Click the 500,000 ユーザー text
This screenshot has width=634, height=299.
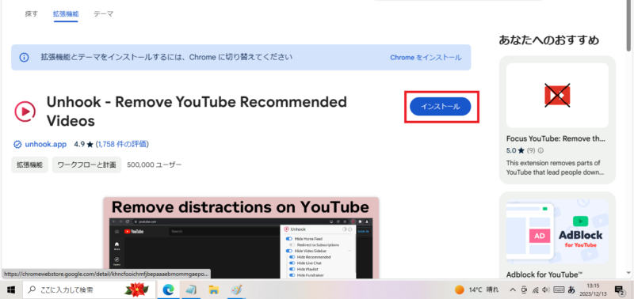(x=154, y=165)
